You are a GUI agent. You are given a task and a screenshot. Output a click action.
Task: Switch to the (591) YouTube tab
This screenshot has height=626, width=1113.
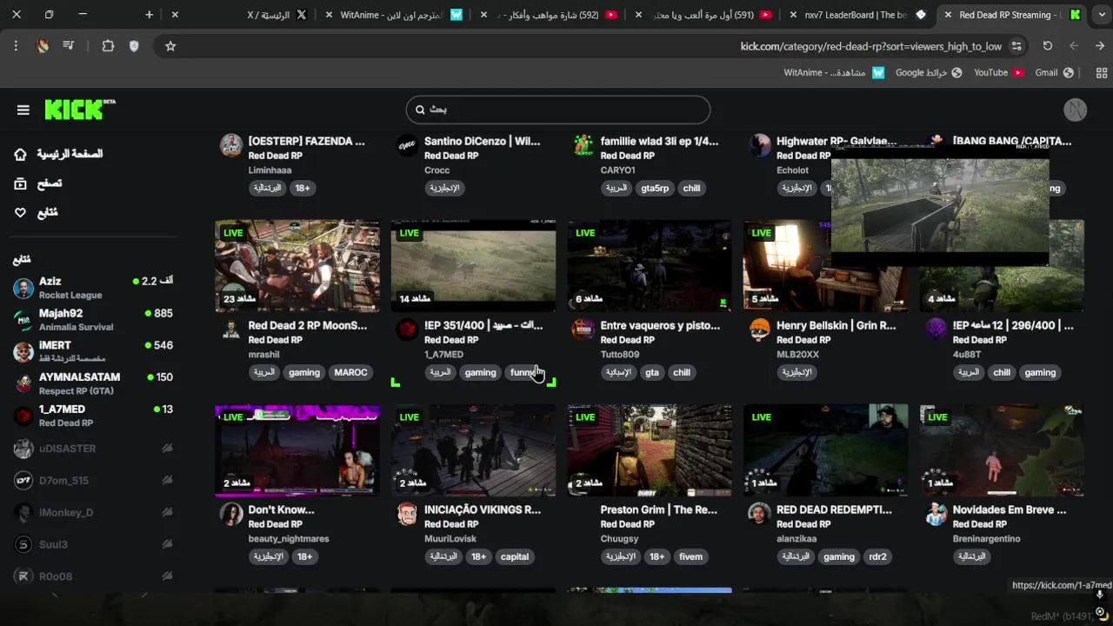pyautogui.click(x=704, y=15)
